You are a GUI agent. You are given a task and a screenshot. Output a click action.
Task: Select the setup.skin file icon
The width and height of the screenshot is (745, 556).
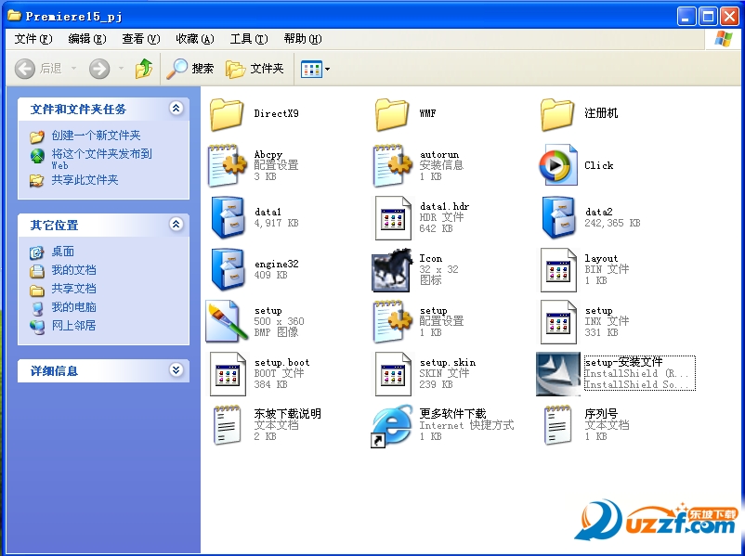pos(393,374)
